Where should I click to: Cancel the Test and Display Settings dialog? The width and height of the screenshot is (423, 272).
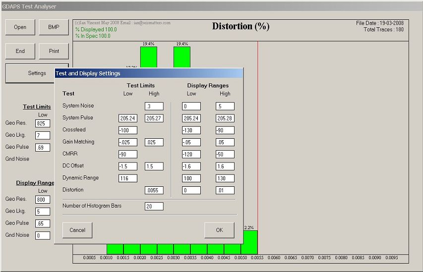[x=77, y=230]
